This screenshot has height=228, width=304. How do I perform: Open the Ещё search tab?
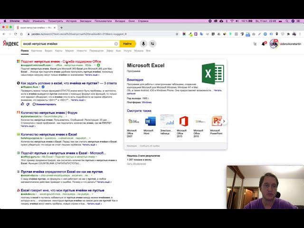(x=148, y=51)
